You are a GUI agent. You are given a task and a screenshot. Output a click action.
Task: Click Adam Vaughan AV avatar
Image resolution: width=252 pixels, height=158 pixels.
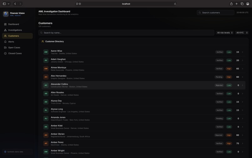pyautogui.click(x=46, y=60)
